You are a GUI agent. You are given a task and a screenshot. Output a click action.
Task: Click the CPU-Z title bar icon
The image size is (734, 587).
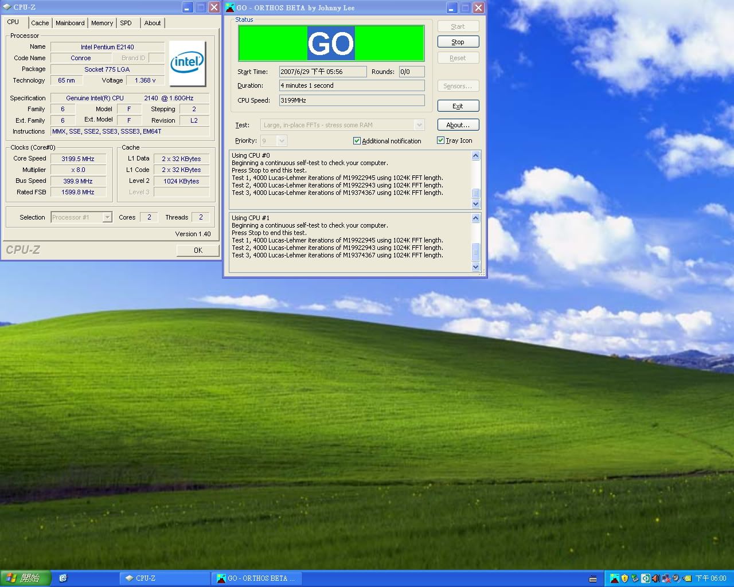7,7
